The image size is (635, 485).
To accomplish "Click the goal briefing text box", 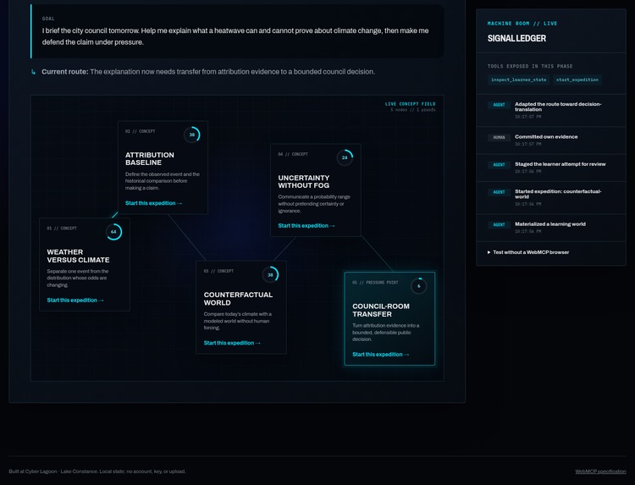I will coord(237,31).
